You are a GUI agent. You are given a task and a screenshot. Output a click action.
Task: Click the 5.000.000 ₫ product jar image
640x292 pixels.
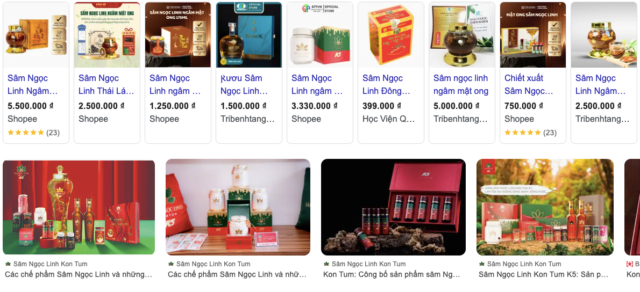click(462, 35)
